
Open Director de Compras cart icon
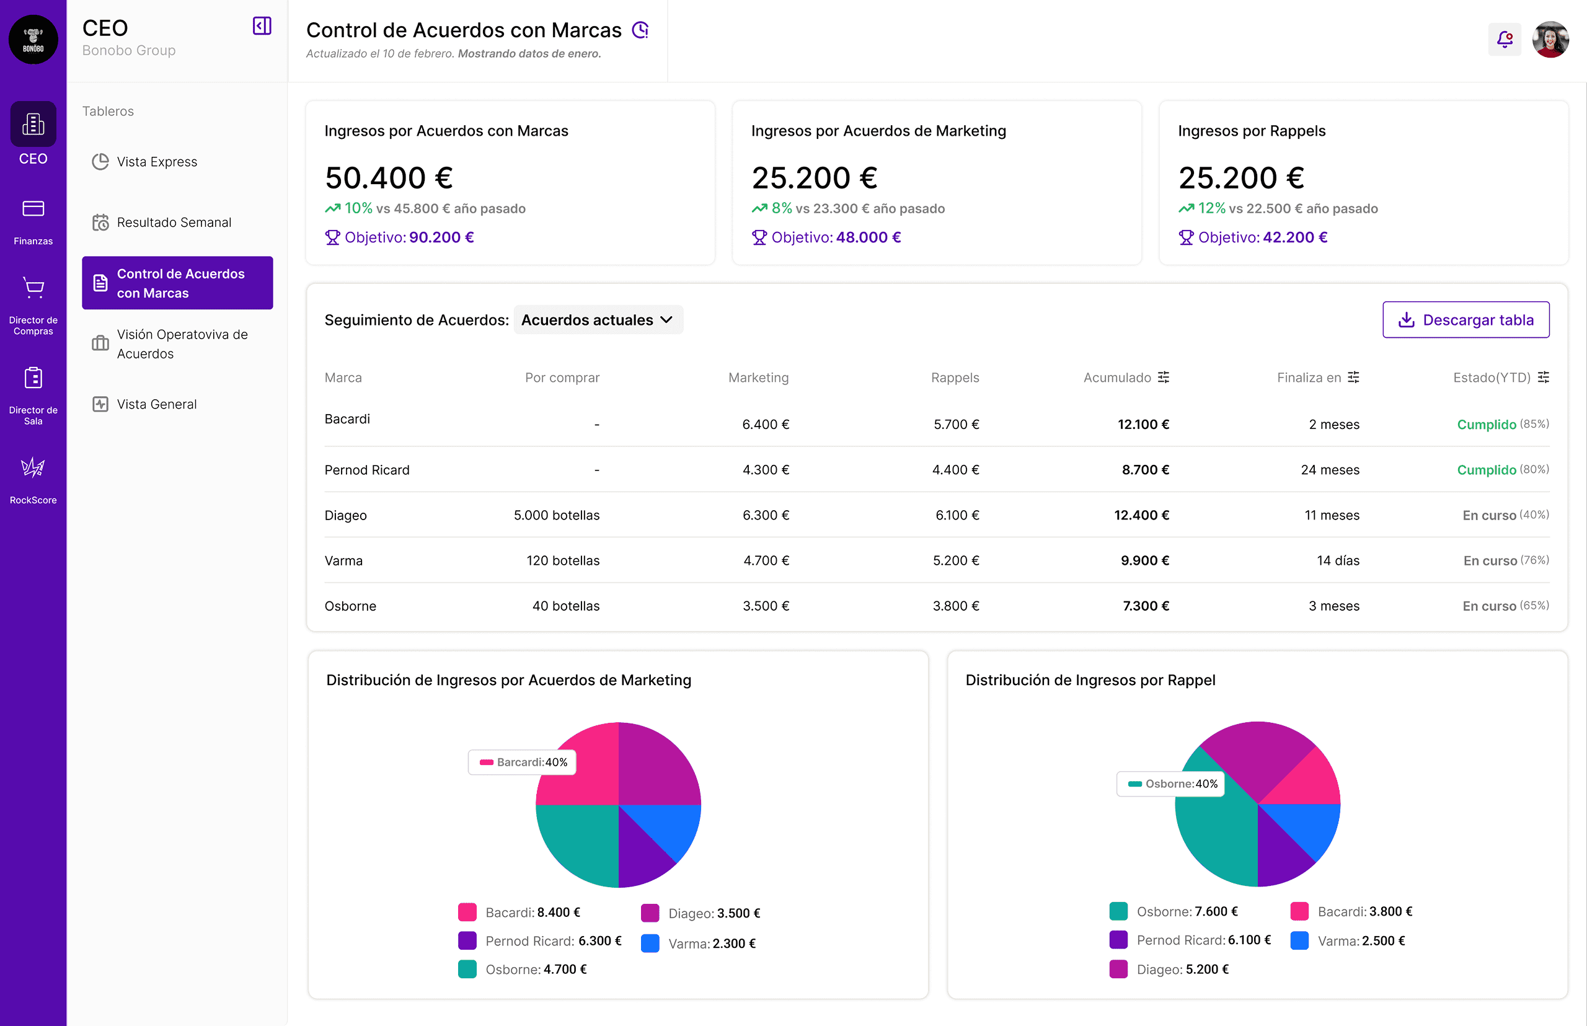click(x=33, y=288)
